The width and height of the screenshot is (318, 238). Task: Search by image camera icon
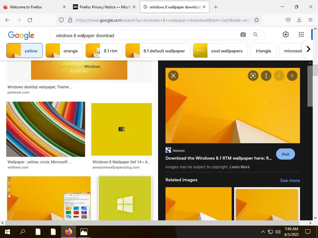[x=243, y=35]
